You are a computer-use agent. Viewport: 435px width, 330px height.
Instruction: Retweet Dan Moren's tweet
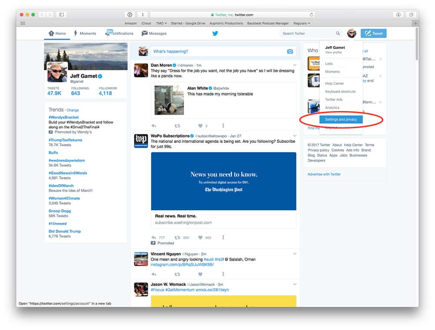(x=177, y=125)
